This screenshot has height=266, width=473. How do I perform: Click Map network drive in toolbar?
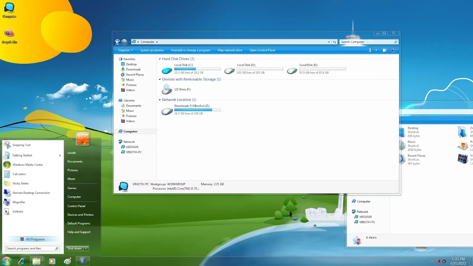[x=230, y=50]
